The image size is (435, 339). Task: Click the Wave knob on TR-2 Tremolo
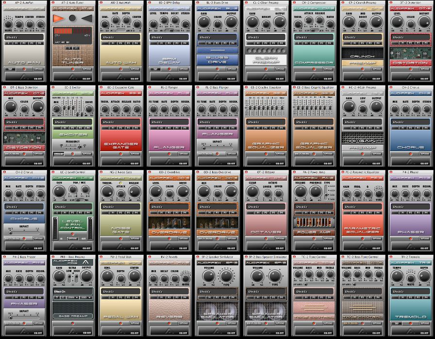(x=411, y=278)
